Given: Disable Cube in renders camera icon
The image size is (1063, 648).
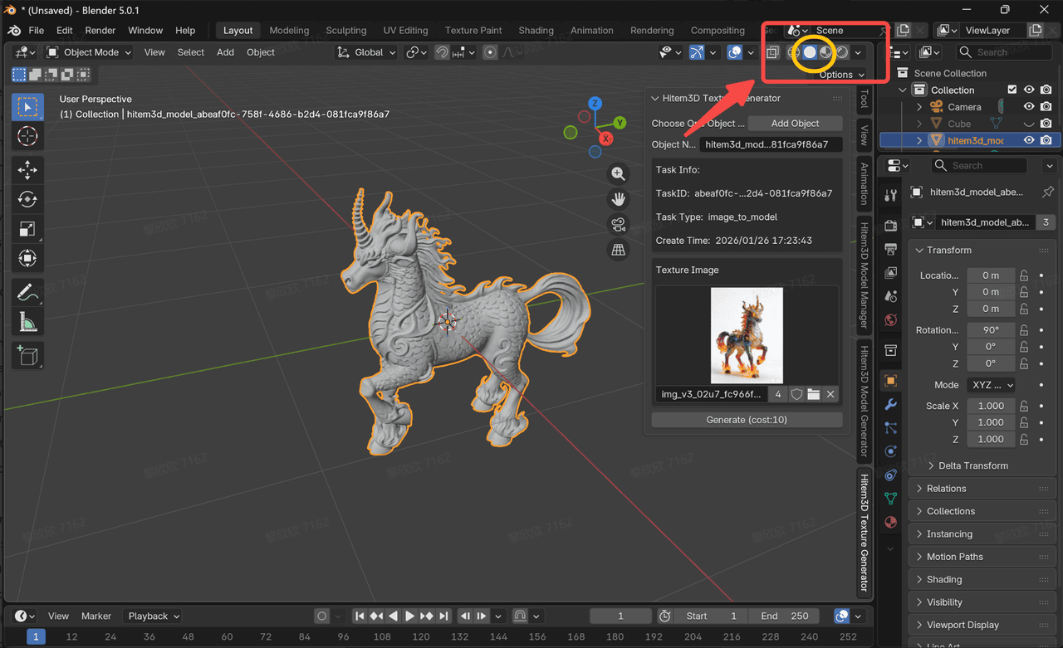Looking at the screenshot, I should click(1046, 124).
